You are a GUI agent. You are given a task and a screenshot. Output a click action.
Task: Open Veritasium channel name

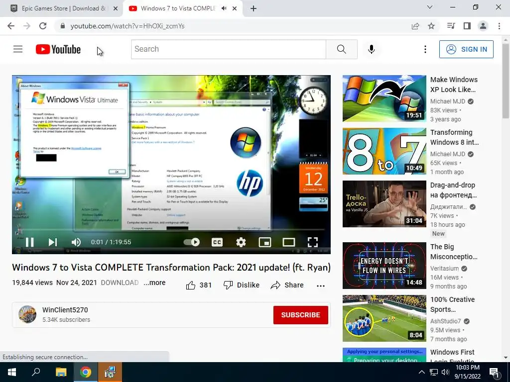tap(445, 268)
